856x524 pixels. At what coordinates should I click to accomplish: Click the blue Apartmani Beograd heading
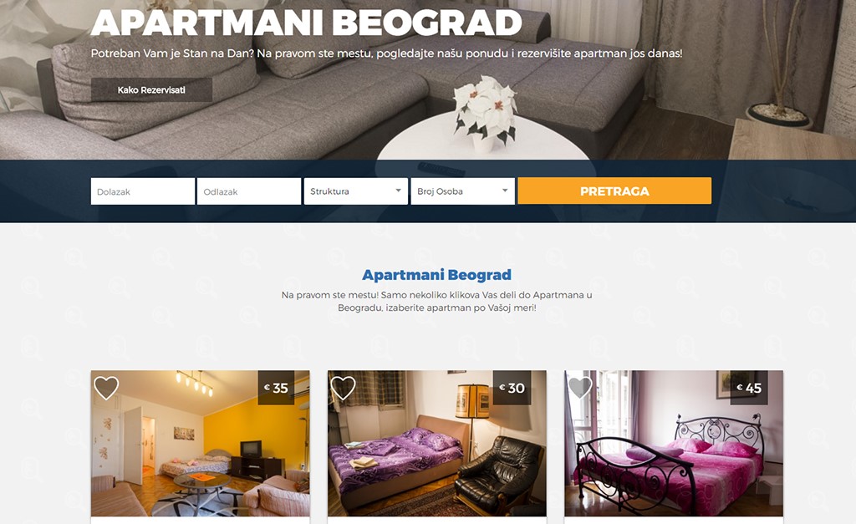[436, 275]
